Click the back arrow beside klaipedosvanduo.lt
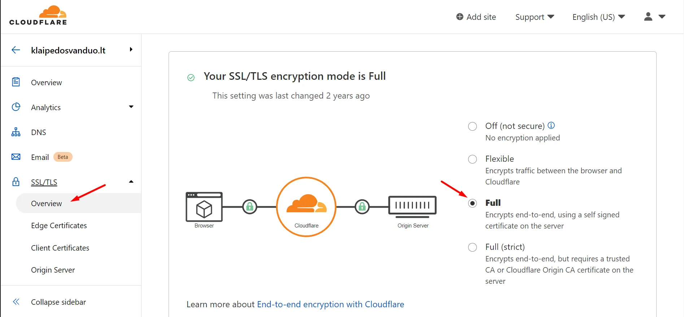The height and width of the screenshot is (317, 684). [16, 50]
